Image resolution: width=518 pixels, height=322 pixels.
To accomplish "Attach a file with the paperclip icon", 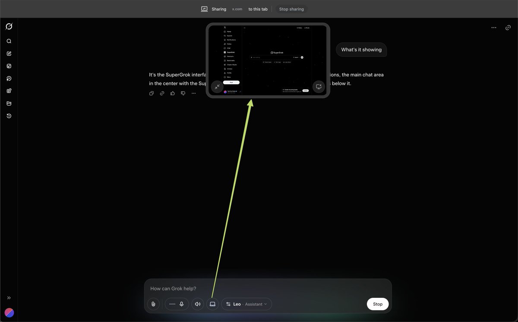I will point(153,304).
